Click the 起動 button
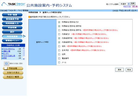This screenshot has width=138, height=103. tap(133, 3)
